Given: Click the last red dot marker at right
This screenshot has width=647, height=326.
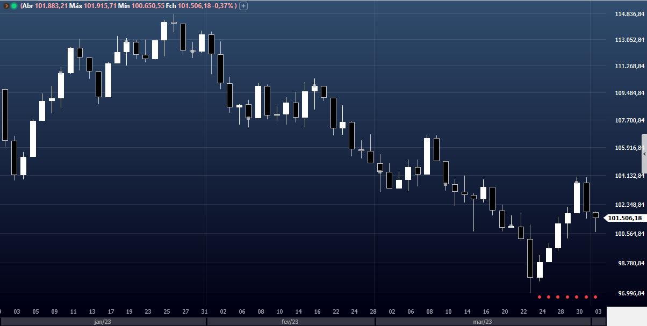Looking at the screenshot, I should 595,297.
